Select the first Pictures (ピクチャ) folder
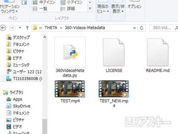Viewport: 178px width, 134px height. click(15, 51)
